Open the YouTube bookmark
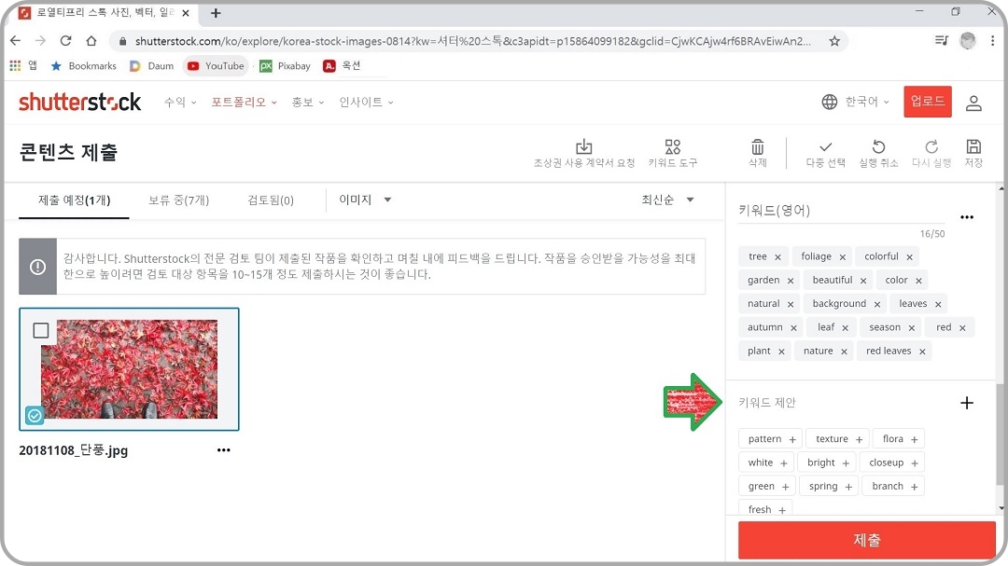The width and height of the screenshot is (1008, 566). [x=216, y=65]
